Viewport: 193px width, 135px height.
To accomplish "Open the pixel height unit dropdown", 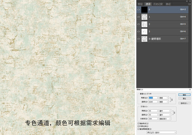I will pos(164,102).
